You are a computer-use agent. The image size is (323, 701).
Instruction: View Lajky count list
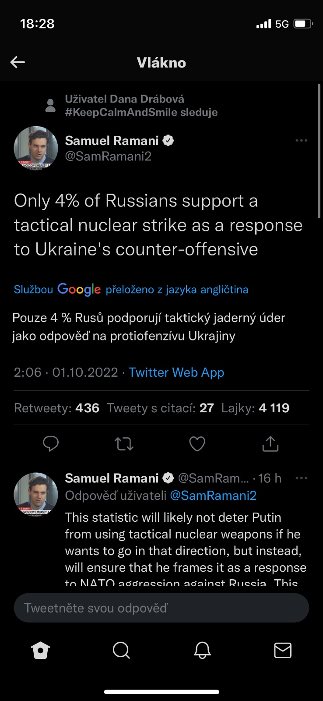[x=255, y=408]
